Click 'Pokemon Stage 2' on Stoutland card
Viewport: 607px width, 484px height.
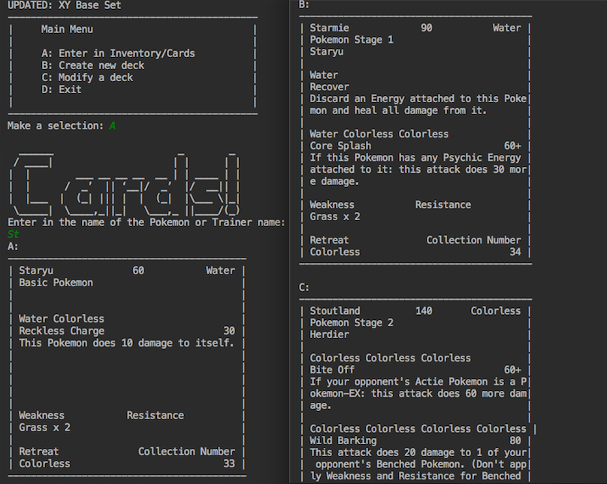coord(352,322)
